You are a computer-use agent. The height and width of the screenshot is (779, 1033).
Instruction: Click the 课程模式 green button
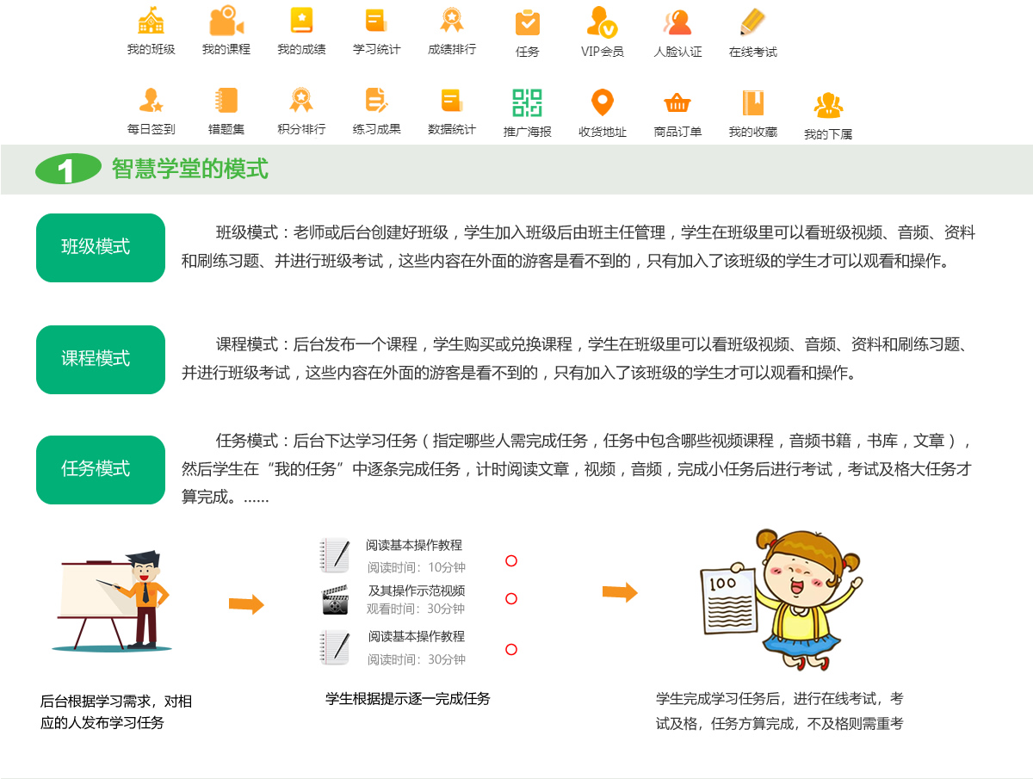tap(100, 360)
